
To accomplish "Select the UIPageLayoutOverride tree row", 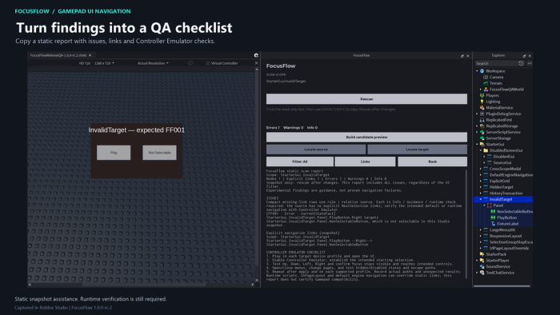I will click(503, 248).
